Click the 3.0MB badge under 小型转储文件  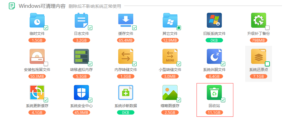170,76
